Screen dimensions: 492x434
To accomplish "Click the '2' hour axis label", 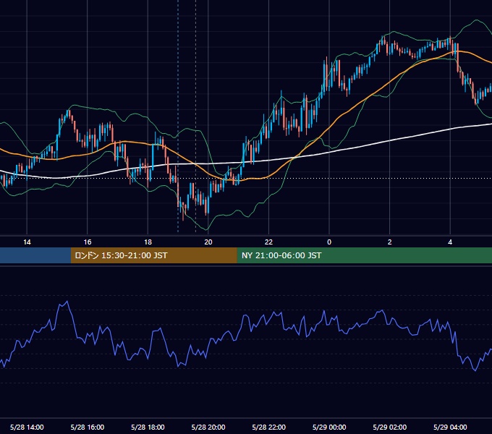I will [390, 242].
